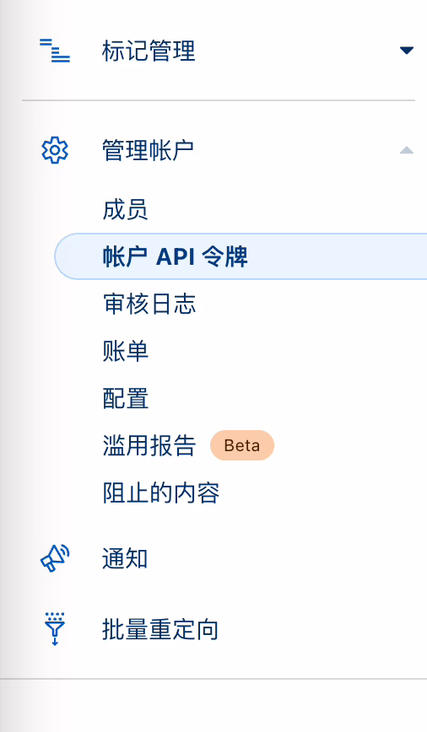Click the 标记管理 list icon
Viewport: 427px width, 732px height.
point(55,51)
